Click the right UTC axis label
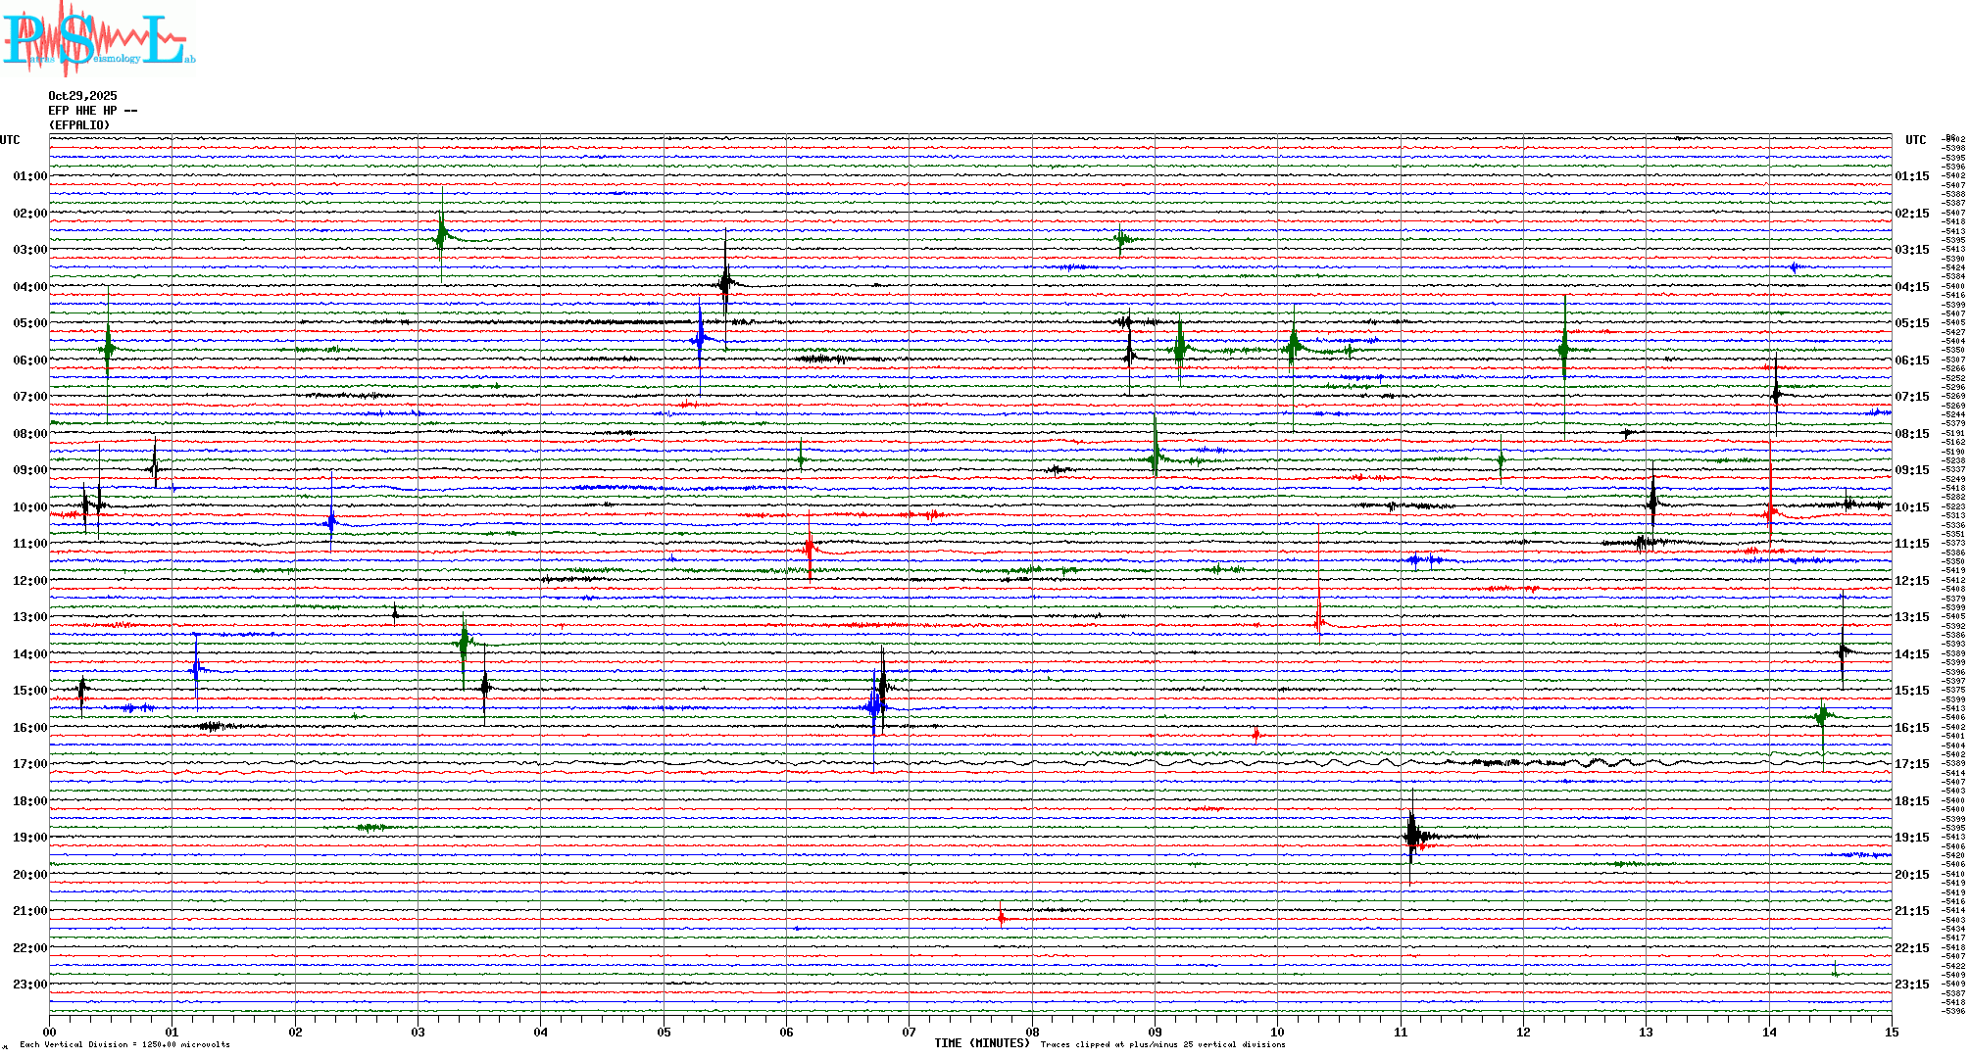The height and width of the screenshot is (1058, 1970). tap(1915, 140)
